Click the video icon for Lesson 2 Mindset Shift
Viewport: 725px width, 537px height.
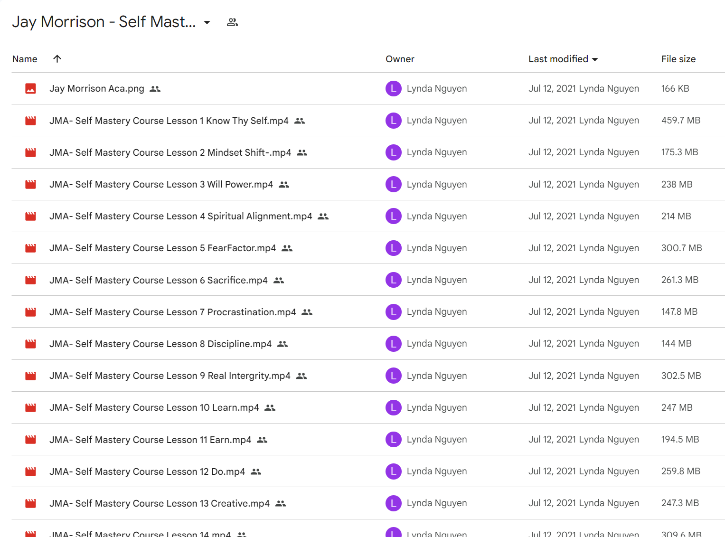click(x=31, y=152)
